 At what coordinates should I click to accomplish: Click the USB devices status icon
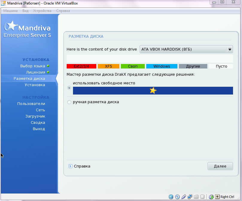click(x=184, y=197)
